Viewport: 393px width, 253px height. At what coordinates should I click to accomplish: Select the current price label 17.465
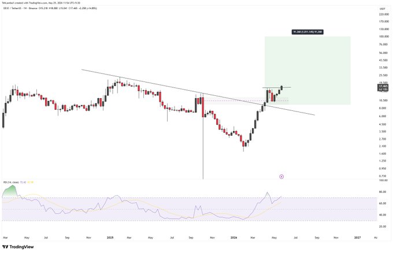pyautogui.click(x=383, y=86)
